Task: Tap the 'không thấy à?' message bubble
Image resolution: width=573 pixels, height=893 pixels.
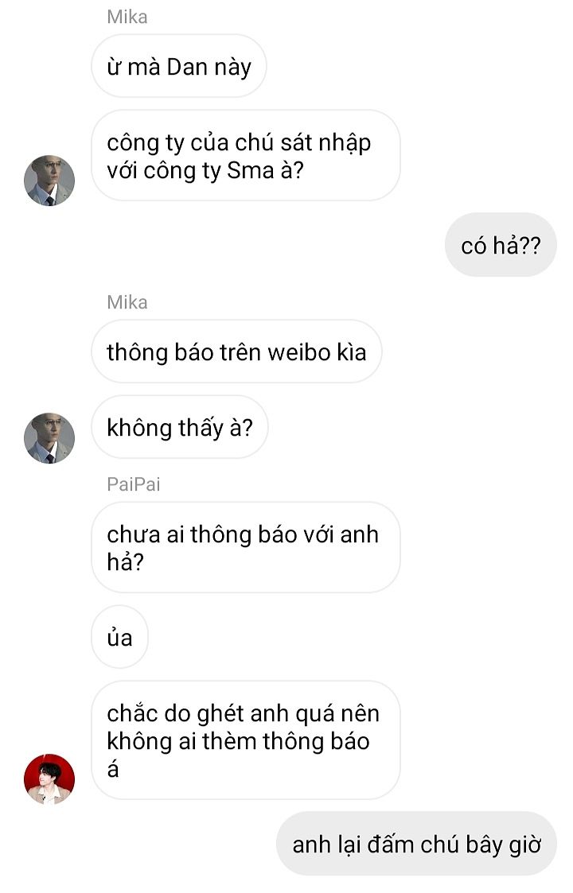Action: (x=180, y=427)
